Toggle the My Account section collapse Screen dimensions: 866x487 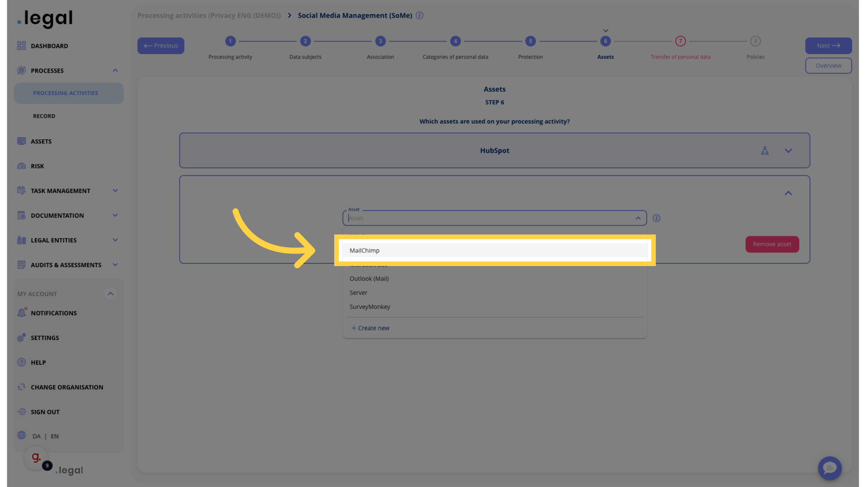pos(111,294)
